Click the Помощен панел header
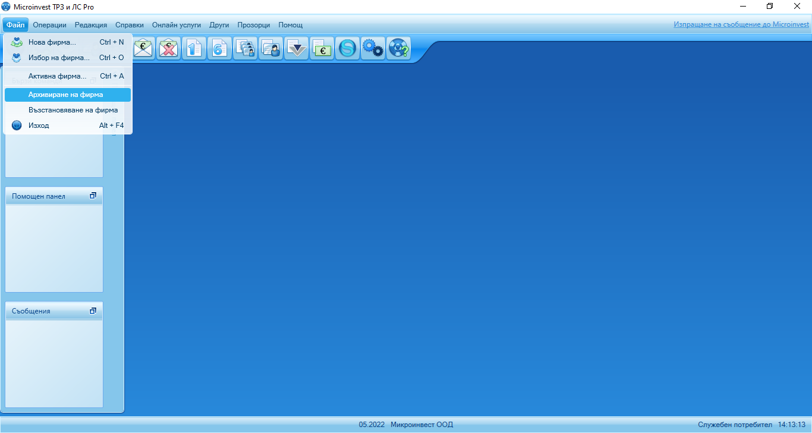The image size is (812, 433). click(54, 196)
